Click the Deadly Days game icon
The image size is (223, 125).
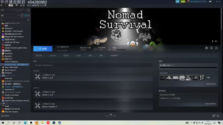3,98
